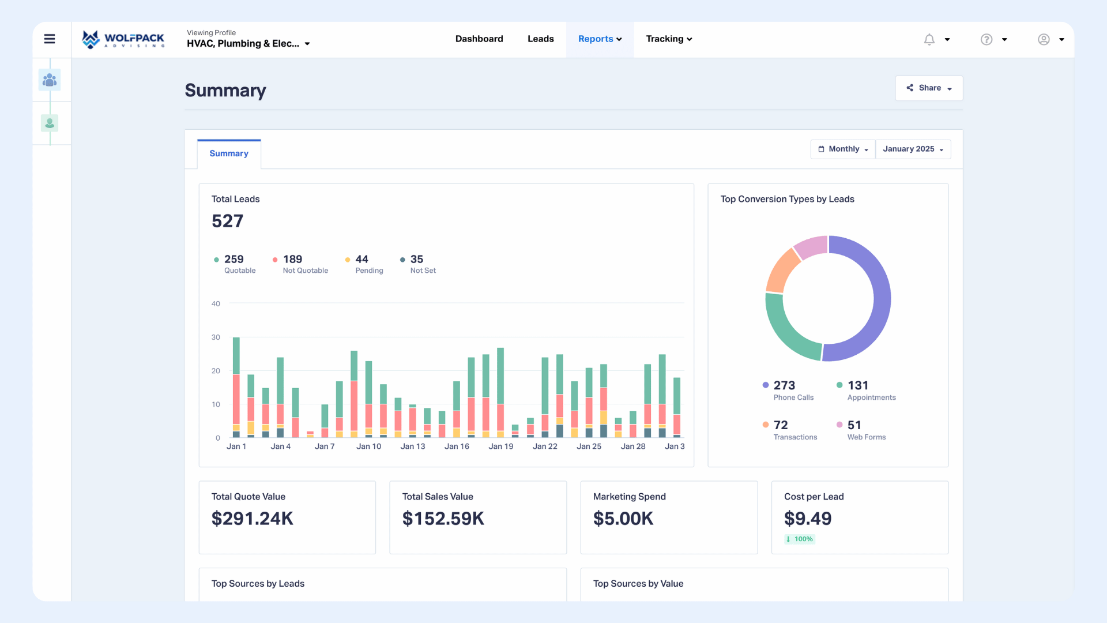Expand the Reports menu chevron
The width and height of the screenshot is (1107, 623).
tap(619, 39)
